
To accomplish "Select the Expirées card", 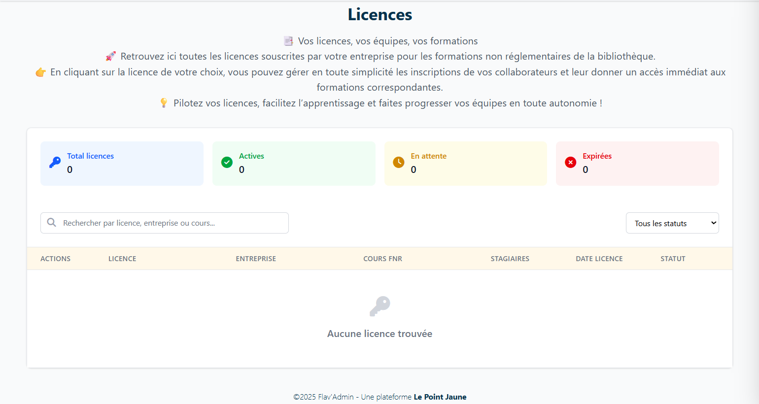I will click(x=637, y=164).
